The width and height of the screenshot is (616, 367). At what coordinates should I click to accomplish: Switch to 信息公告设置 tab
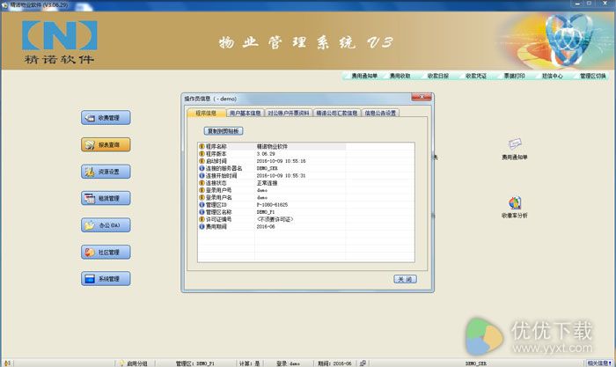click(380, 114)
